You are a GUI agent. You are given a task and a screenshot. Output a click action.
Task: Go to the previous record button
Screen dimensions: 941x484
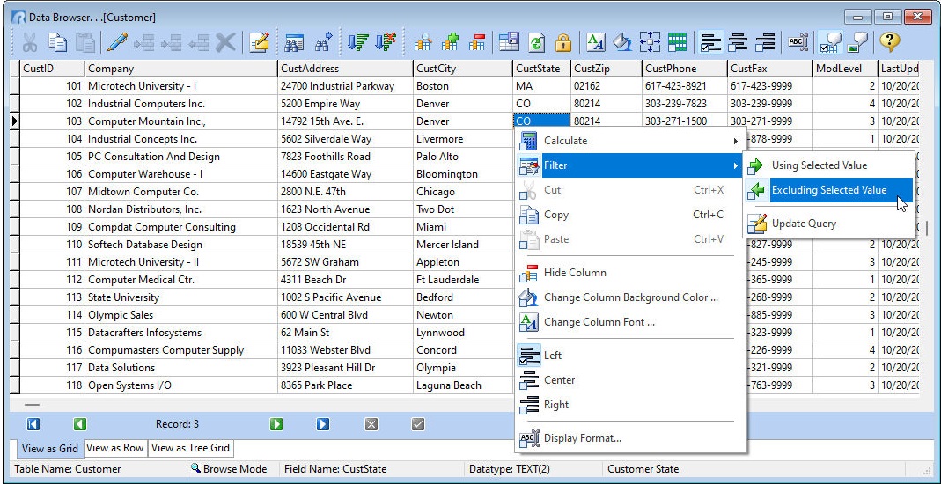coord(80,425)
